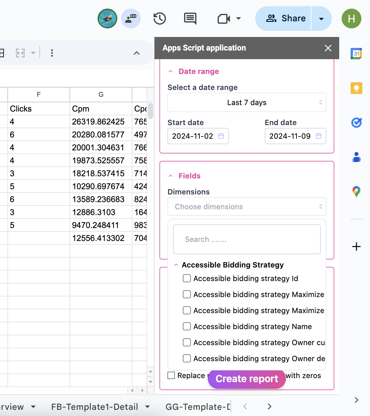Check the Replace metrics with zeros option
The width and height of the screenshot is (370, 416).
pos(171,375)
